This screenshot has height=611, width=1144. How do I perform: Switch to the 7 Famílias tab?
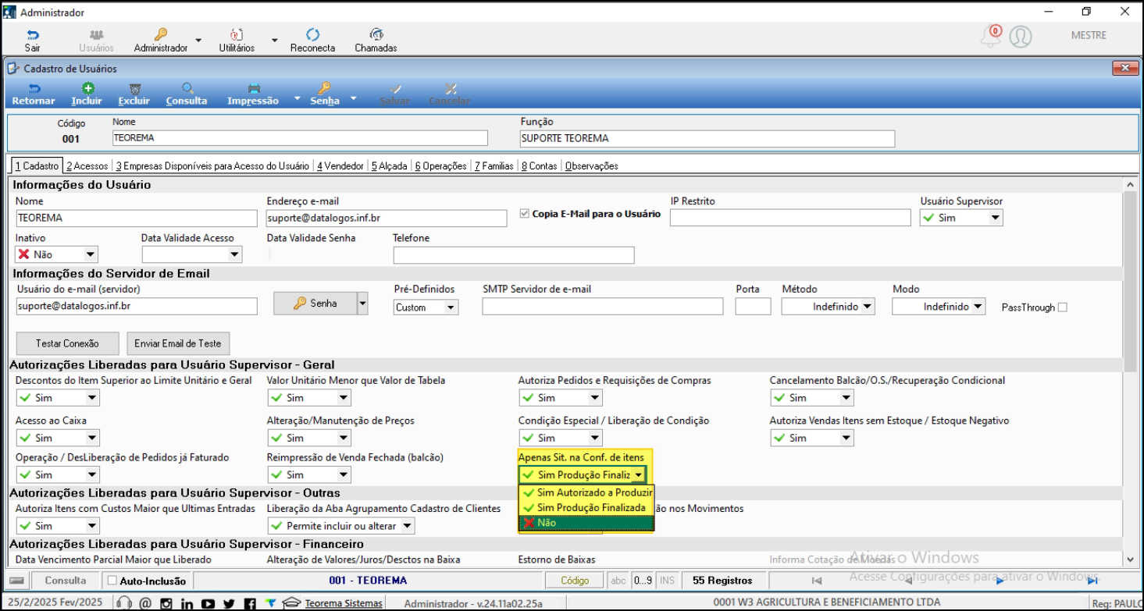point(494,166)
